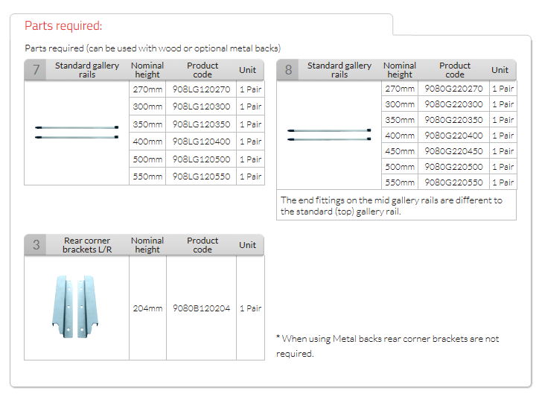Select product code 9080G220450
Viewport: 539px width, 394px height.
453,151
